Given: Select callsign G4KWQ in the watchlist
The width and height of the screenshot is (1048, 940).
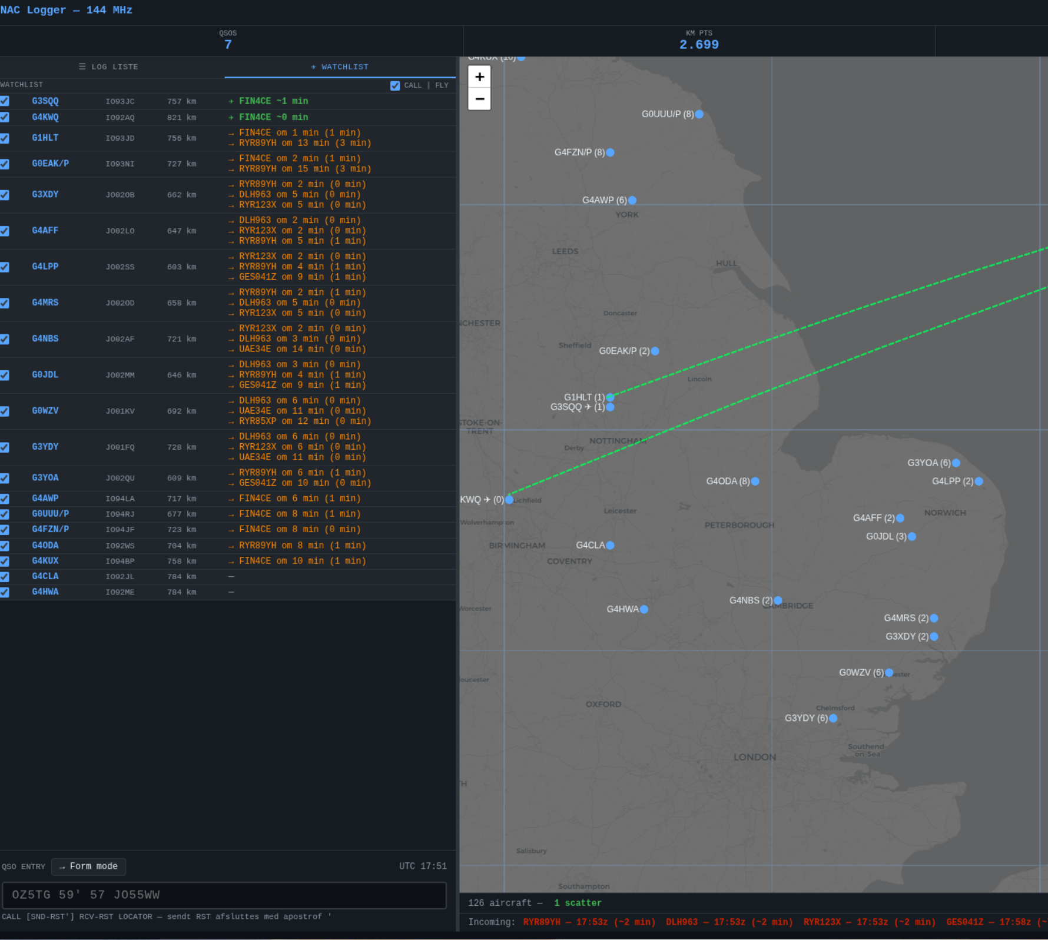Looking at the screenshot, I should point(45,117).
